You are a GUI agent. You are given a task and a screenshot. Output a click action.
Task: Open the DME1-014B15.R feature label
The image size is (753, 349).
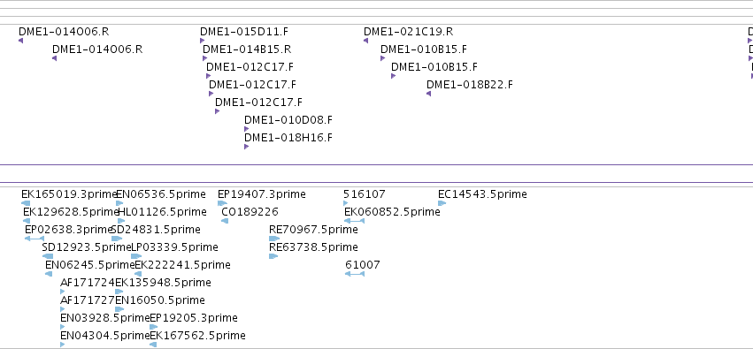pyautogui.click(x=247, y=49)
